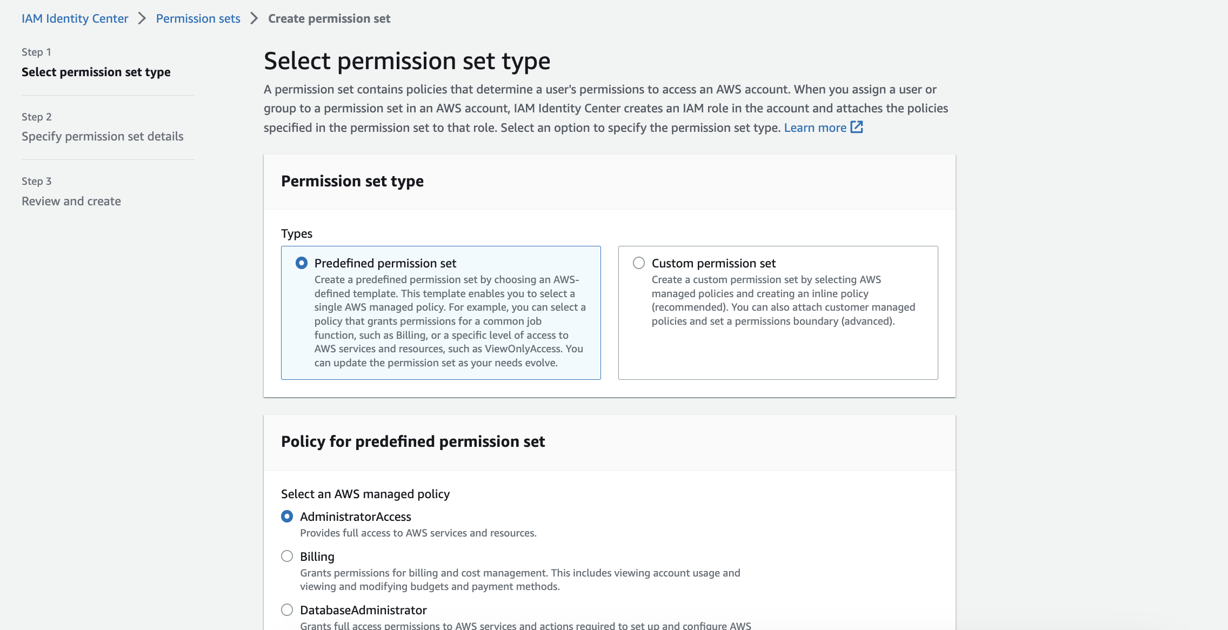Screen dimensions: 1228x630
Task: Click the Predefined permission set card
Action: (x=441, y=313)
